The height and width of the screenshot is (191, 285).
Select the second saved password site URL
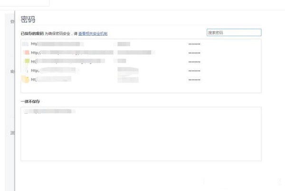click(x=71, y=52)
